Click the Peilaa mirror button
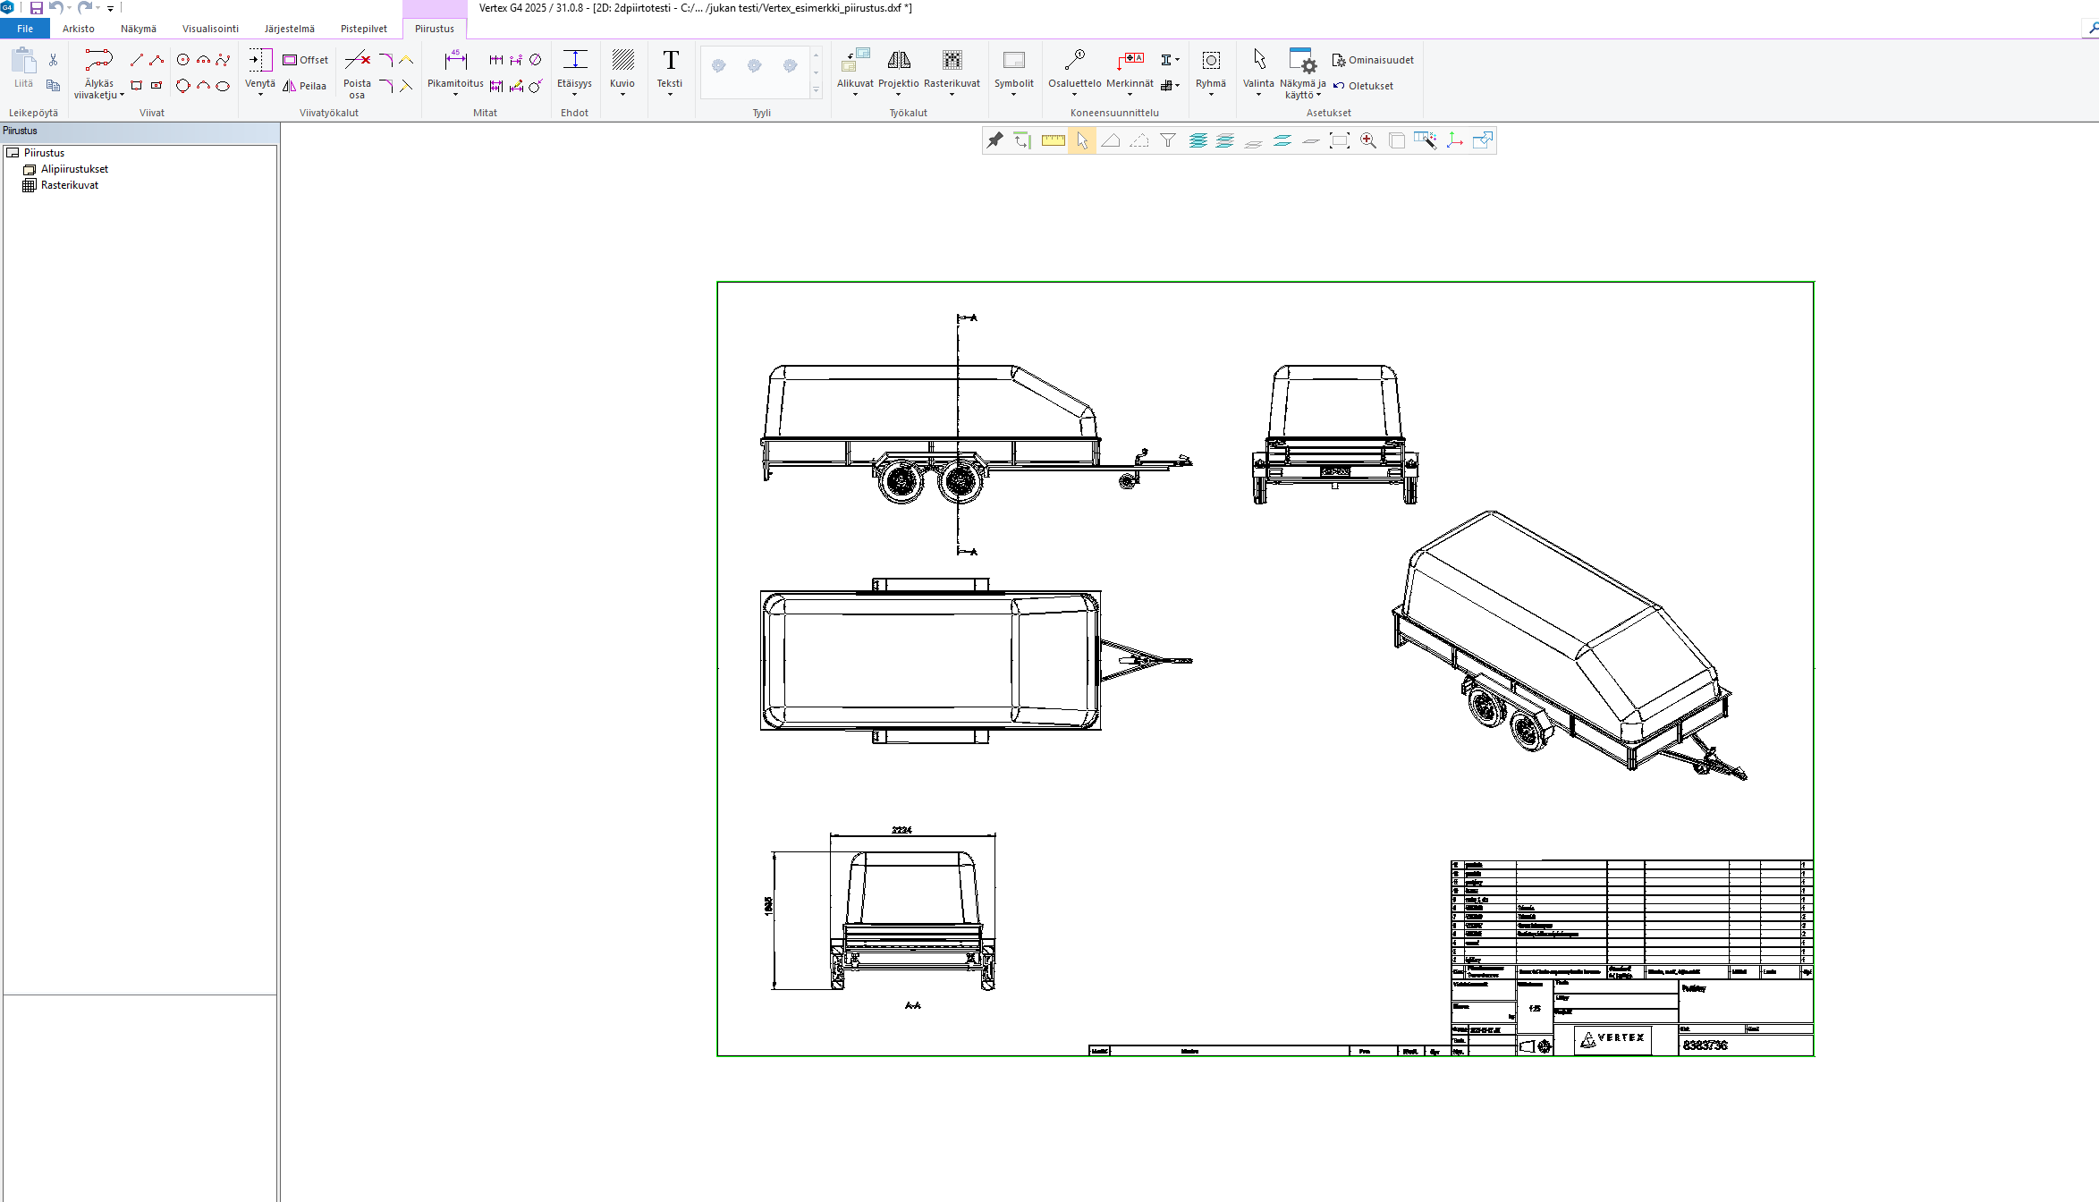Screen dimensions: 2099x1202 click(305, 86)
